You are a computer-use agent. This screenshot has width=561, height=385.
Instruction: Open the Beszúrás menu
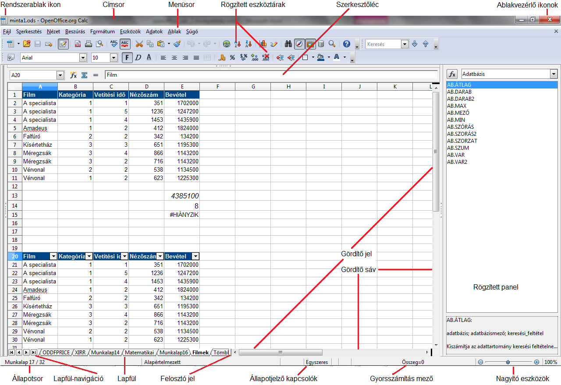coord(75,32)
